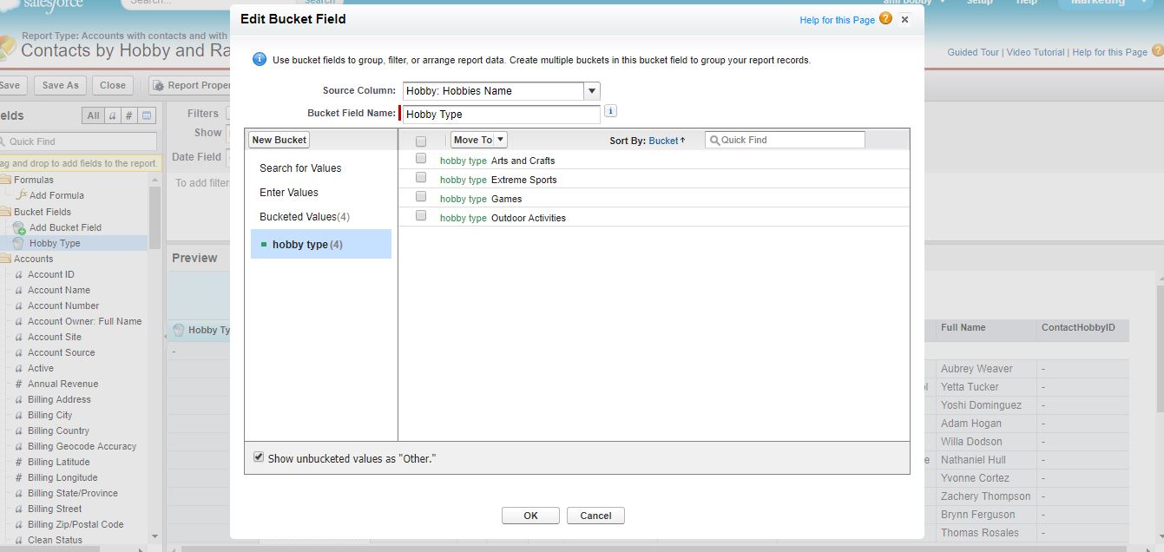Open the Source Column dropdown
Viewport: 1164px width, 552px height.
point(592,91)
